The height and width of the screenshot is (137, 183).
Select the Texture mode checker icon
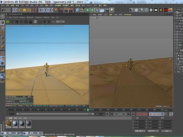(x=2, y=28)
